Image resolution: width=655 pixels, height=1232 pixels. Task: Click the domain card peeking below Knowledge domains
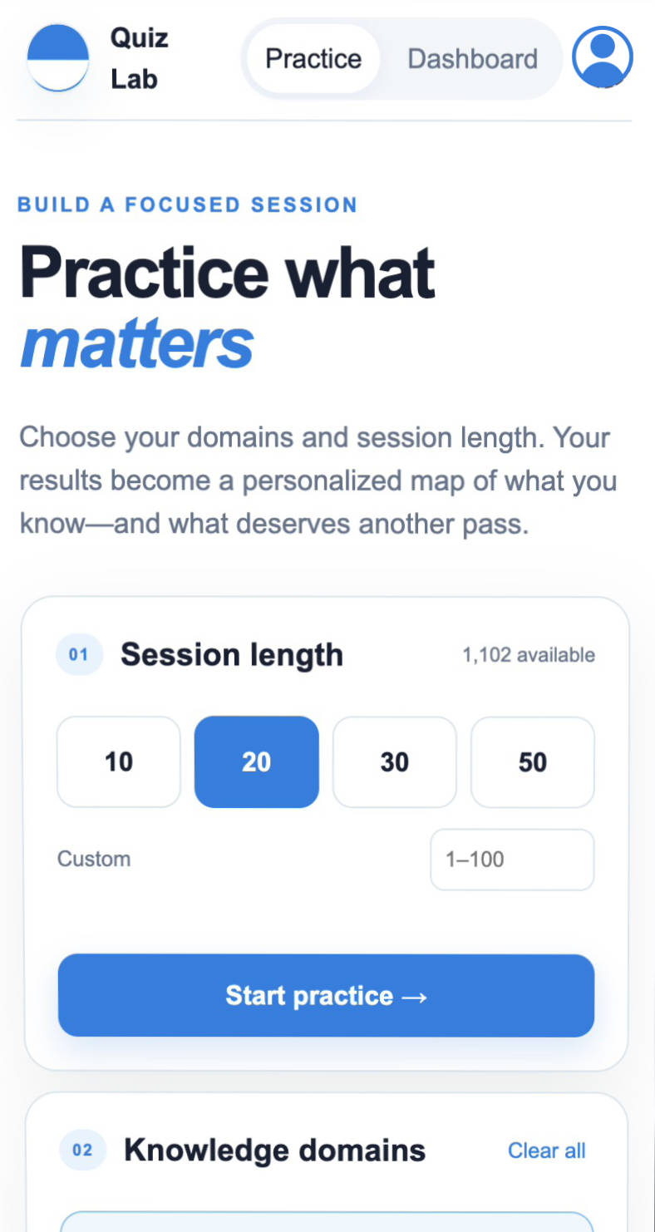(327, 1222)
